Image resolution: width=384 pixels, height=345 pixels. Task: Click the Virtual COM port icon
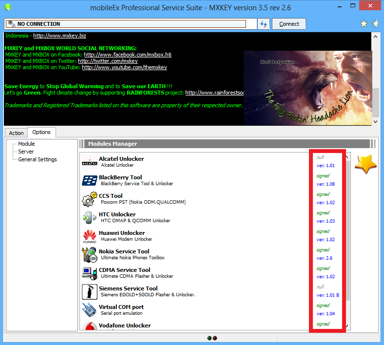(x=89, y=310)
